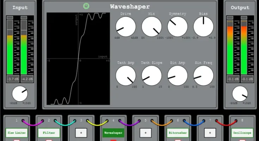This screenshot has height=141, width=259.
Task: Open the Bitcrusher module in slot 6
Action: point(178,133)
